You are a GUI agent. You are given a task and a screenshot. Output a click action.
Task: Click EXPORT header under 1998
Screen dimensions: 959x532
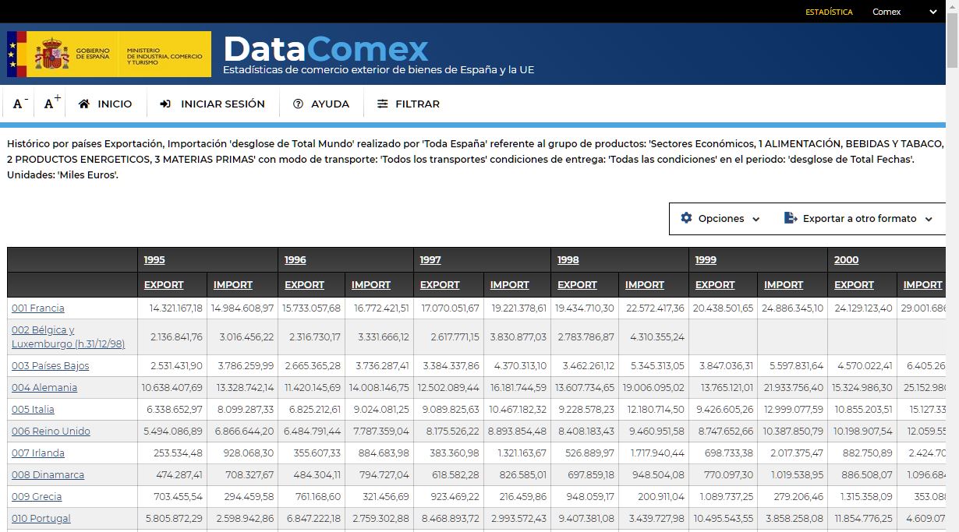click(x=578, y=285)
